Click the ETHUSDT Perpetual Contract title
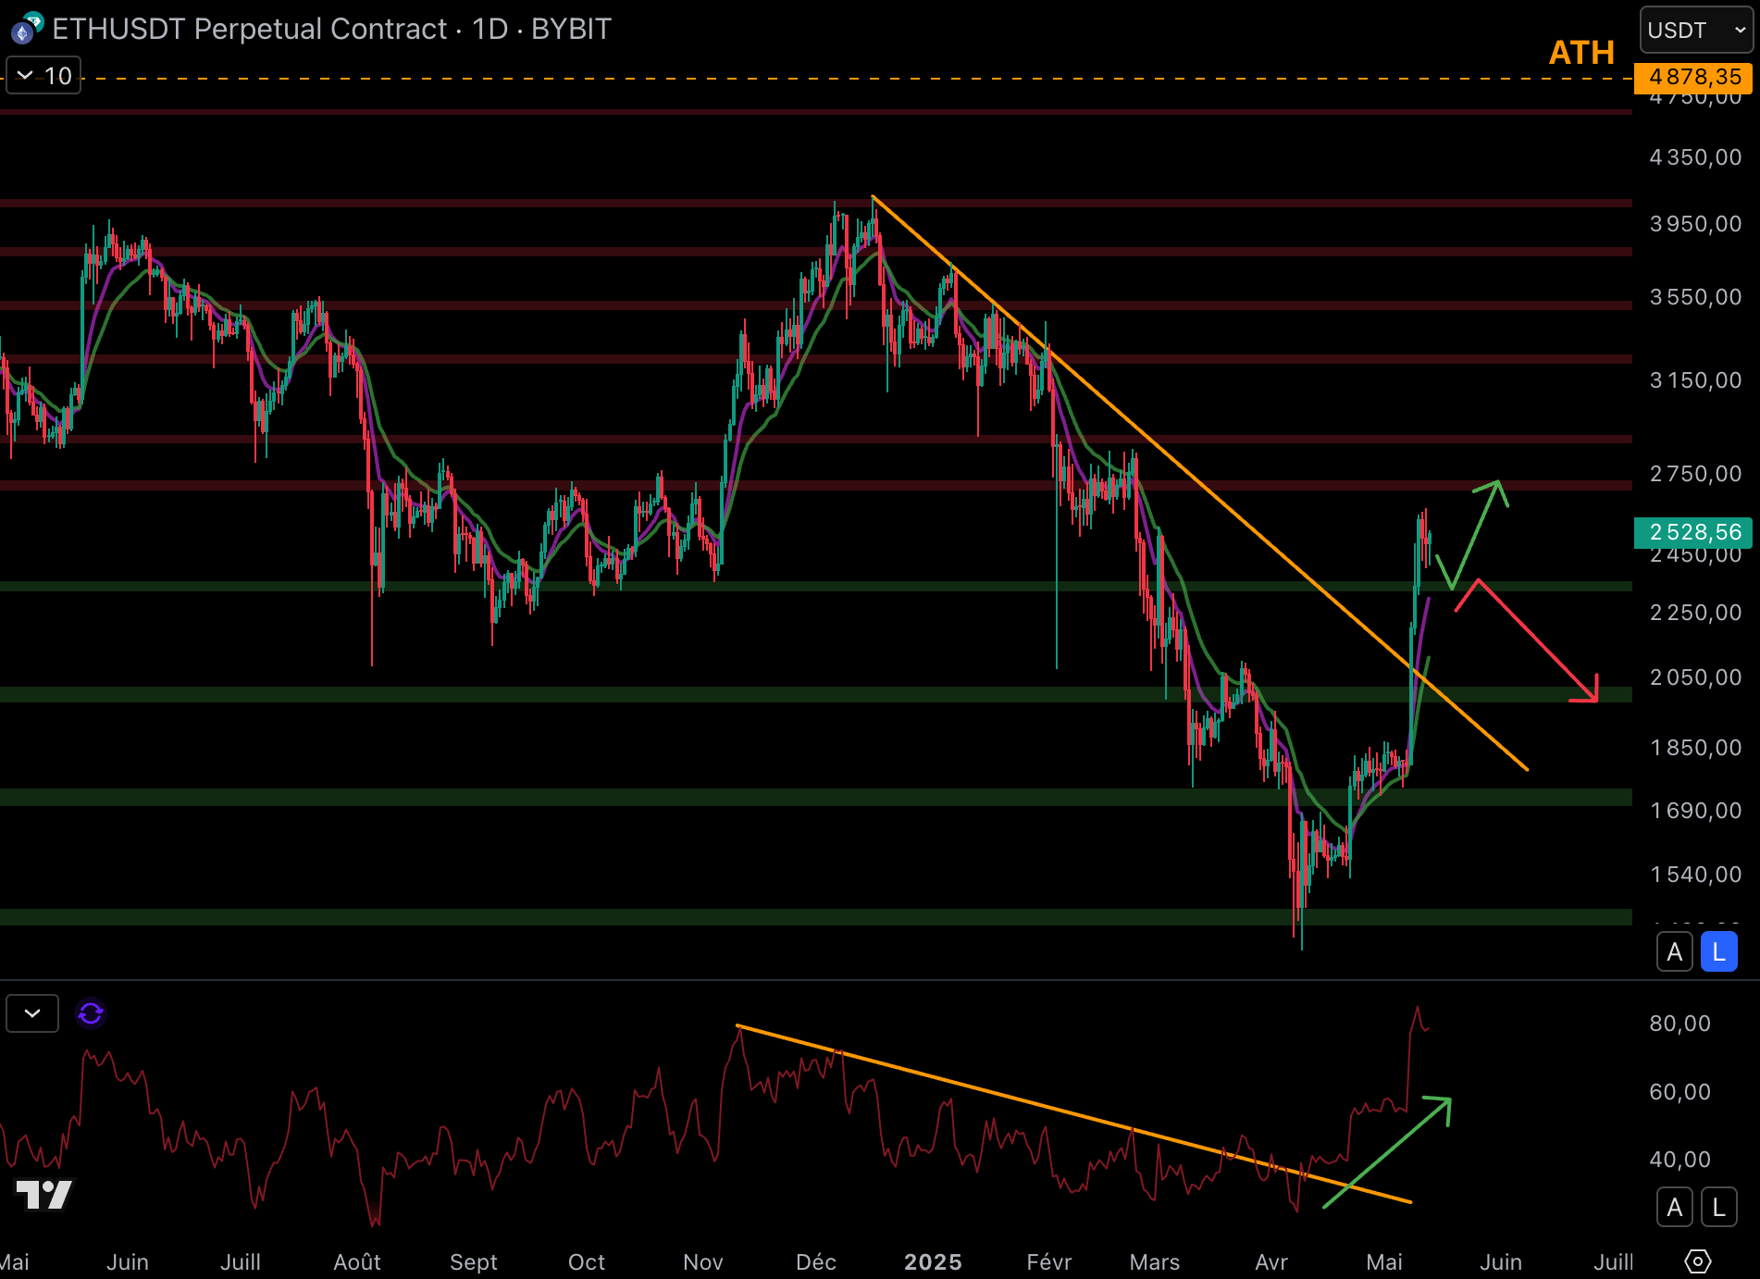Screen dimensions: 1760x1279 pyautogui.click(x=250, y=30)
